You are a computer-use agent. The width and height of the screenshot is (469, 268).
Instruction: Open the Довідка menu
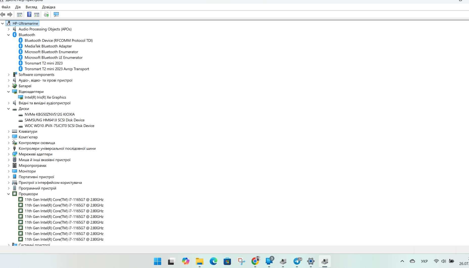[x=49, y=7]
